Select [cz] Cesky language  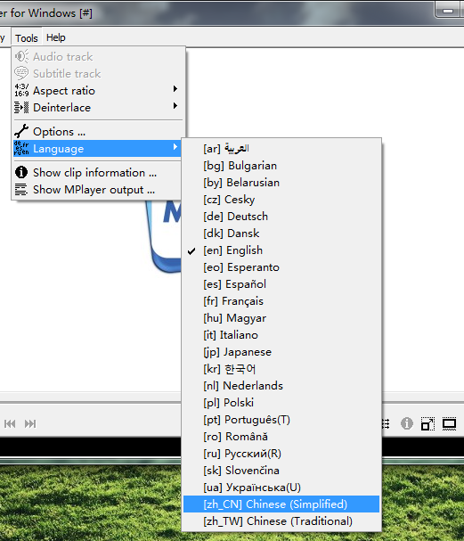[281, 200]
